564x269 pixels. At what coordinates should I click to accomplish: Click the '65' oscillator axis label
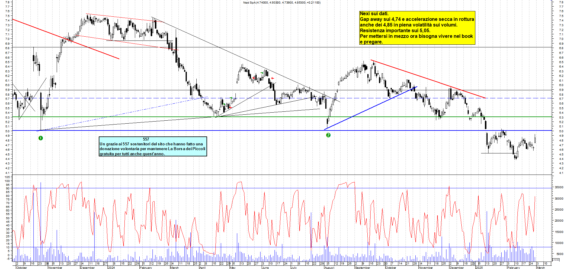click(x=8, y=207)
